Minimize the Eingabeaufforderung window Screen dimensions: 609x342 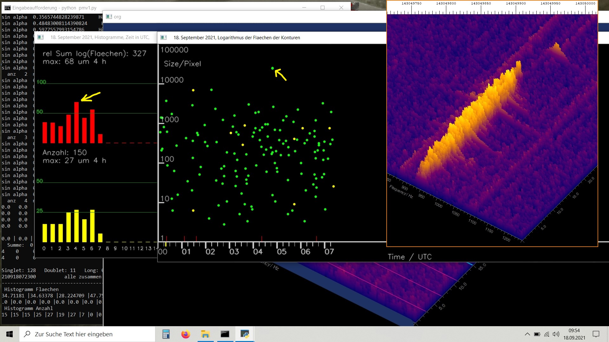[x=304, y=8]
